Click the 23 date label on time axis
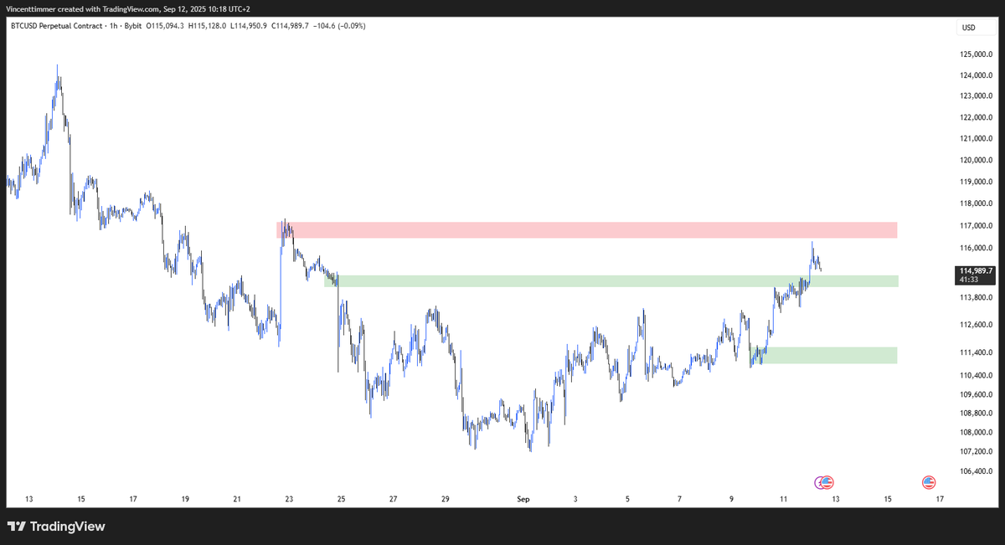 (289, 500)
